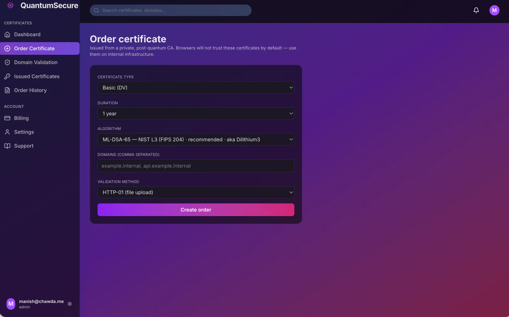Click the Billing card icon
This screenshot has width=509, height=317.
[x=7, y=118]
